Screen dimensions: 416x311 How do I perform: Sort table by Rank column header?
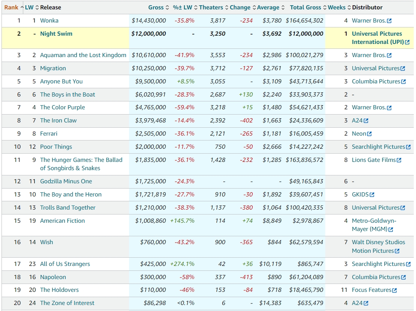pyautogui.click(x=14, y=8)
